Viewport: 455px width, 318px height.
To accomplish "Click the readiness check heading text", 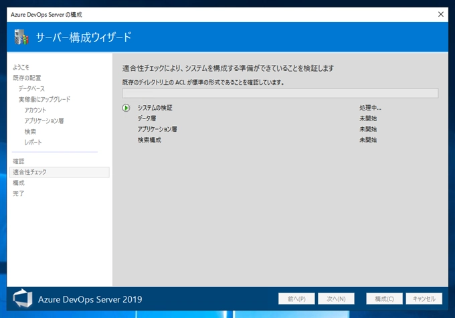I will pyautogui.click(x=228, y=68).
